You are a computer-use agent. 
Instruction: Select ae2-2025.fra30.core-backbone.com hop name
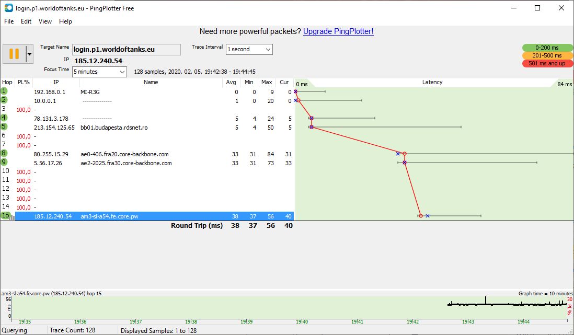126,163
